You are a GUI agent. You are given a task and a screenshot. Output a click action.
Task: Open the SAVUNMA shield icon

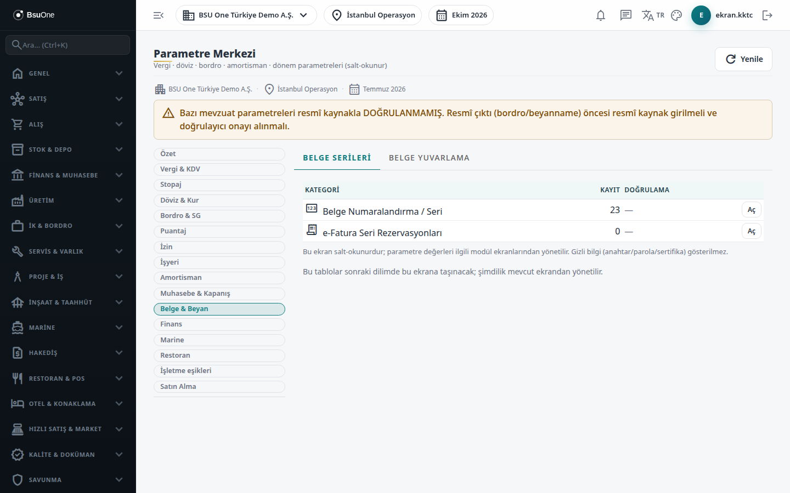click(18, 480)
